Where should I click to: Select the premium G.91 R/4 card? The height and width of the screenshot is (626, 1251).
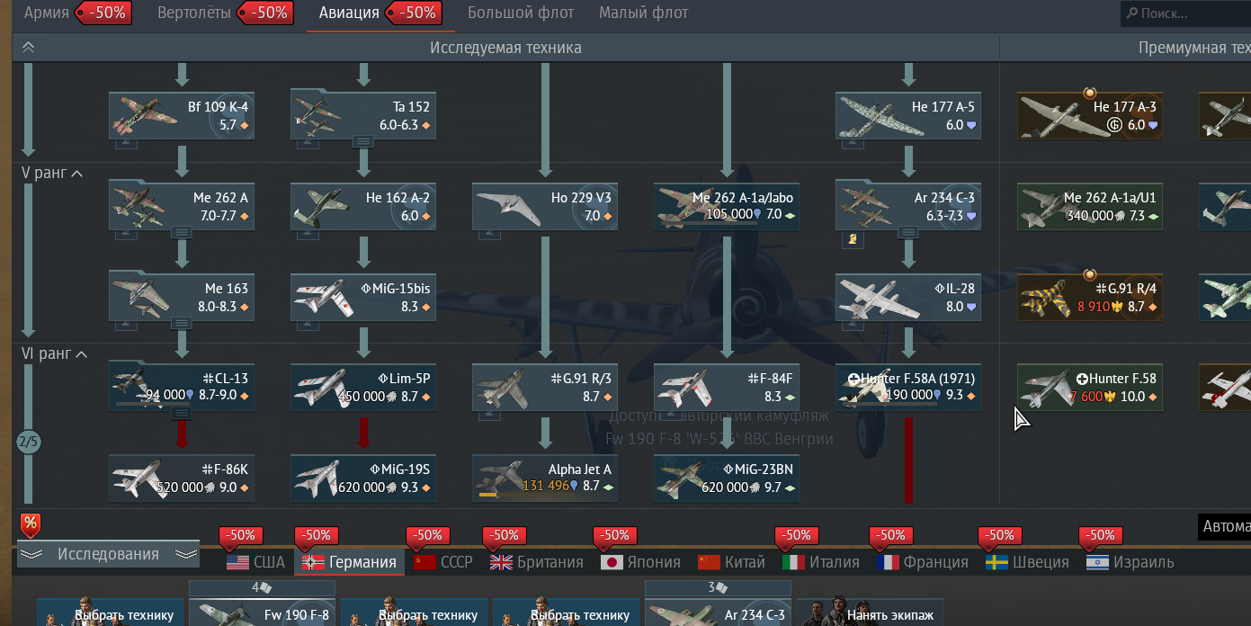point(1090,297)
